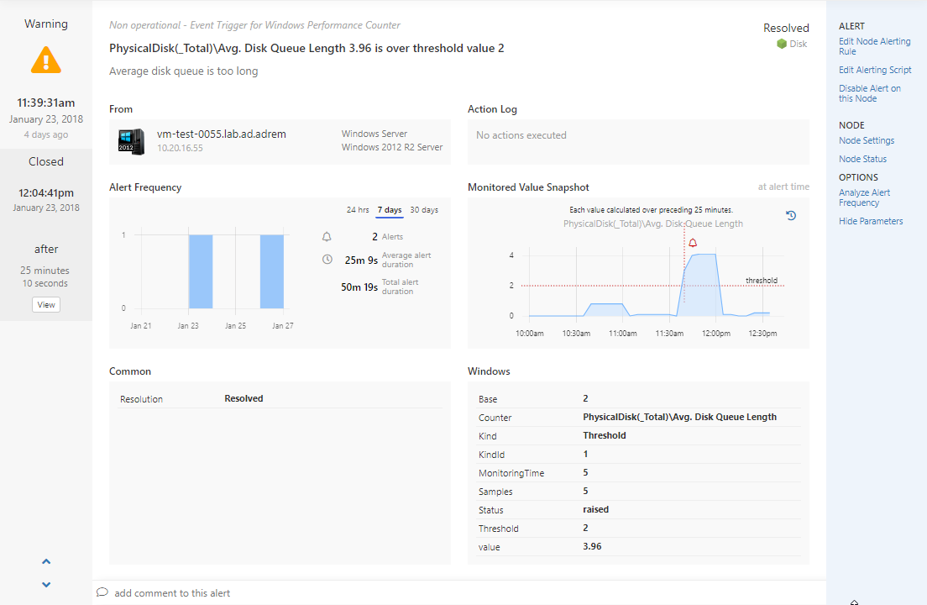The image size is (927, 605).
Task: Click the 50m 19s total alert duration
Action: (359, 287)
